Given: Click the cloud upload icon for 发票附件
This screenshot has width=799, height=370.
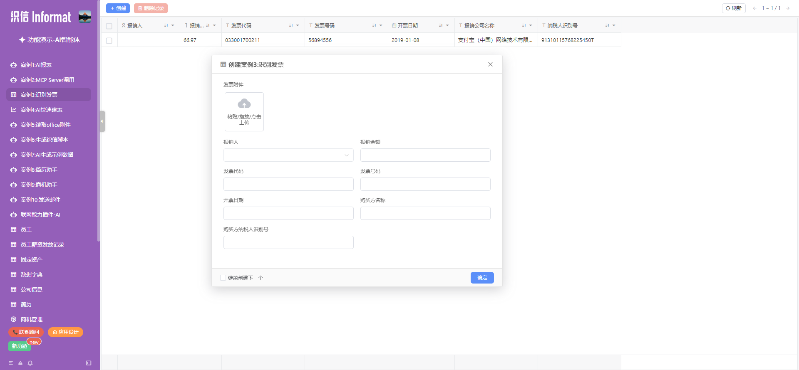Looking at the screenshot, I should (244, 104).
